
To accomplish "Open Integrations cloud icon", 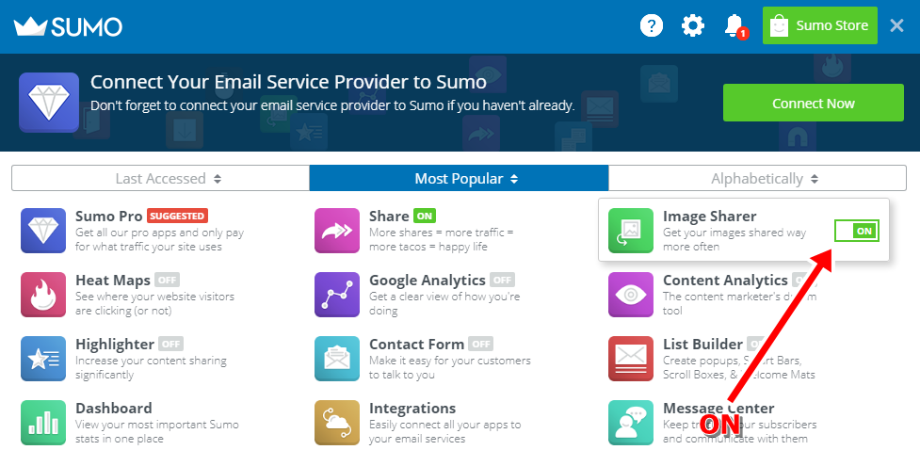I will [x=337, y=423].
